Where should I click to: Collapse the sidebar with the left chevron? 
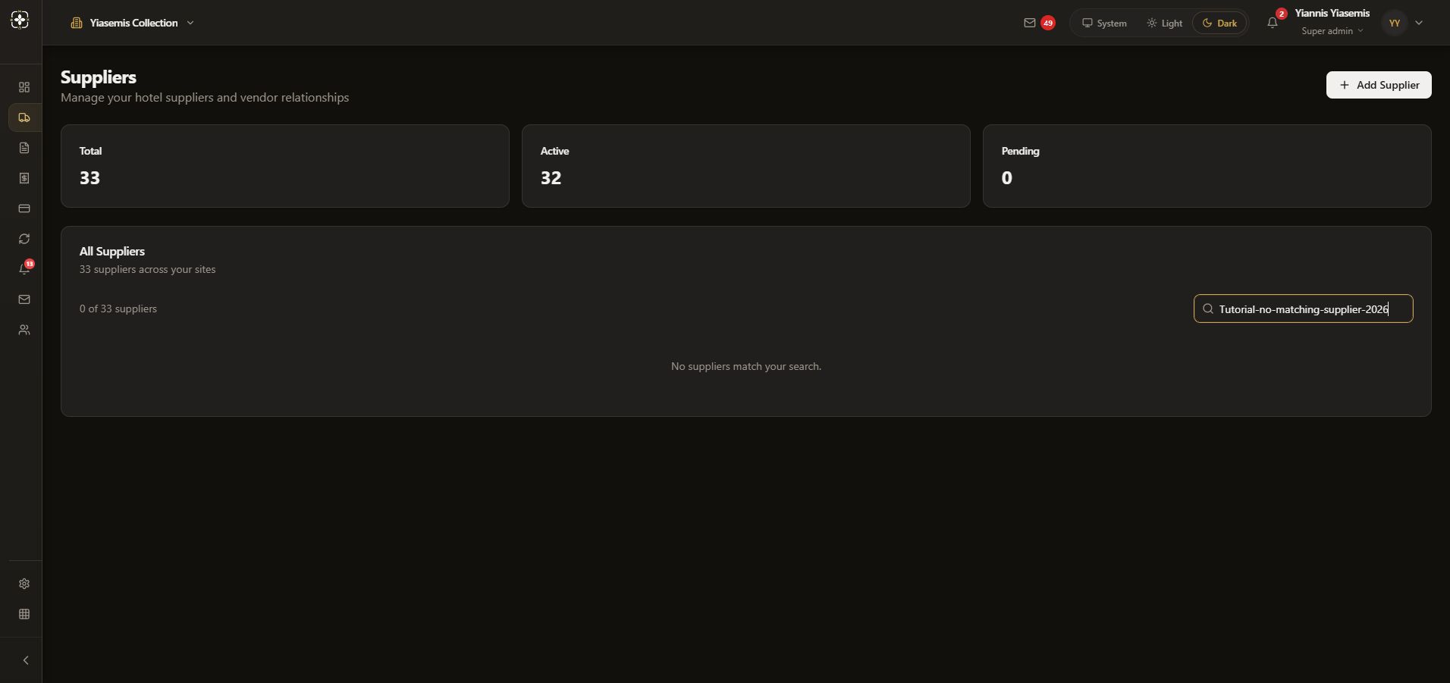26,660
